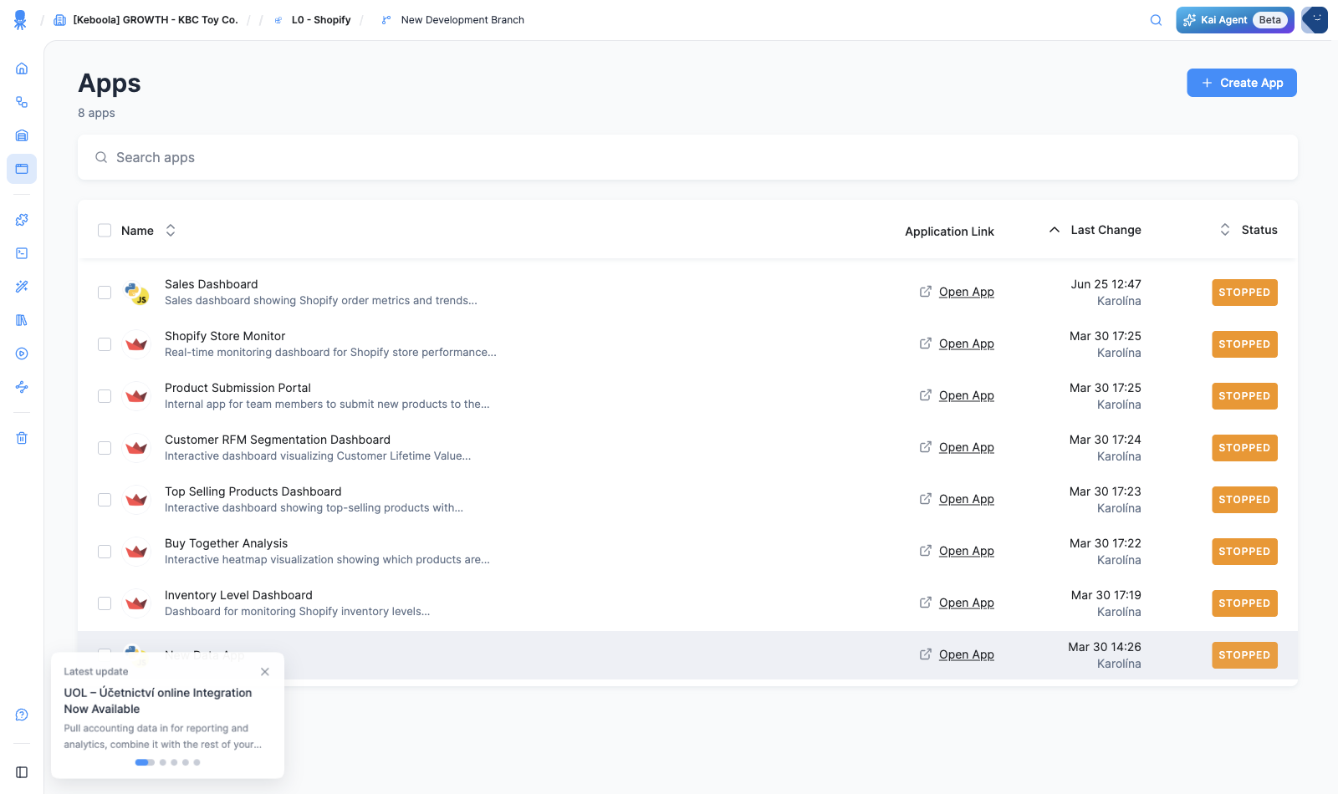Click active first dot in update carousel

tap(144, 762)
